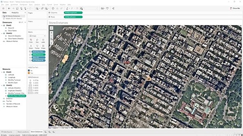Click the Swap rows and columns icon

[53, 8]
